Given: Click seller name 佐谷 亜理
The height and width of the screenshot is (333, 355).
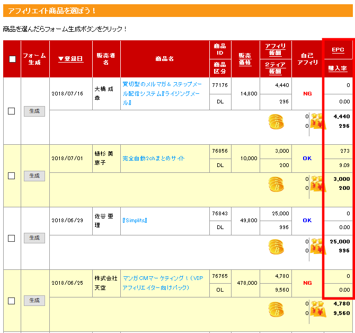Looking at the screenshot, I should [104, 221].
